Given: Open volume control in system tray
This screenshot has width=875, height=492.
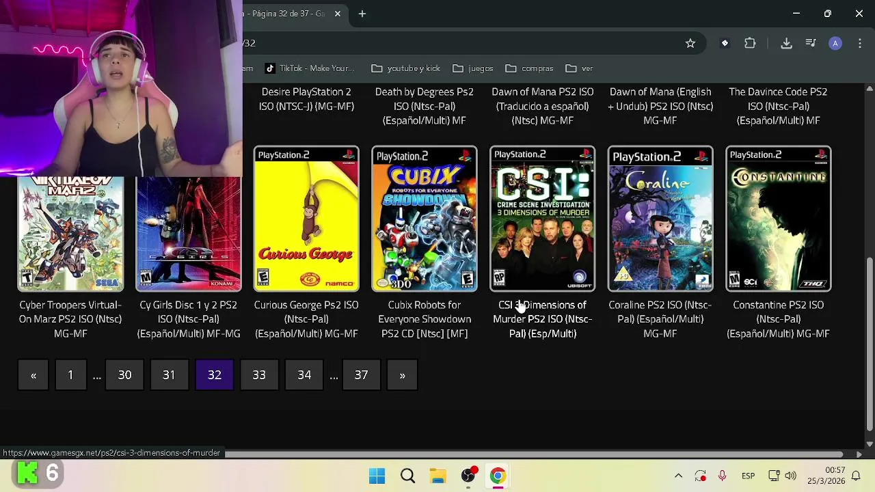Looking at the screenshot, I should pos(791,476).
